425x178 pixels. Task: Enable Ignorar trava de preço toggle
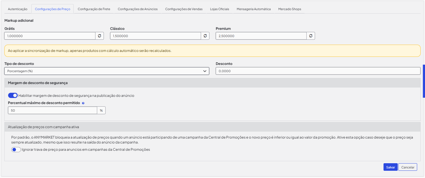[16, 150]
